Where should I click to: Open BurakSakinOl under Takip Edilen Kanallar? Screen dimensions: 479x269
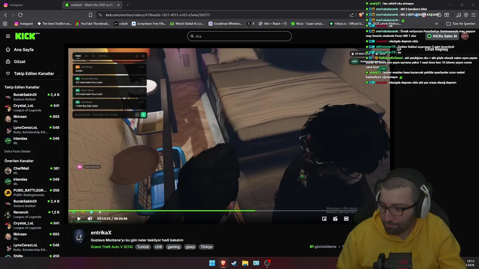tap(31, 97)
